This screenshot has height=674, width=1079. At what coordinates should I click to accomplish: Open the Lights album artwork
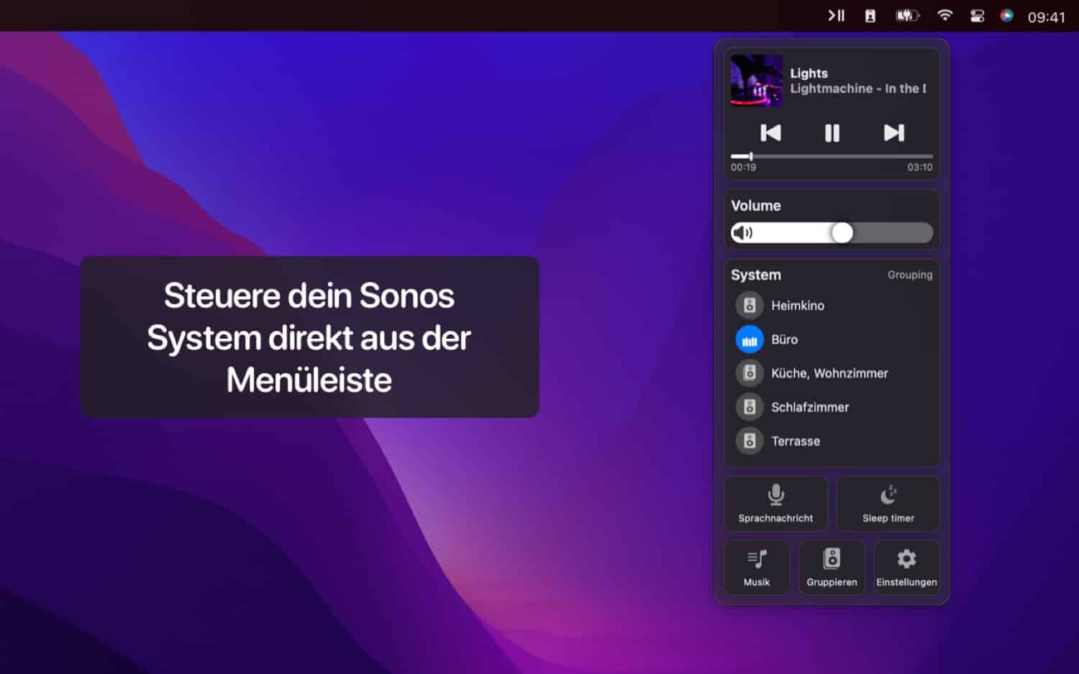tap(757, 81)
